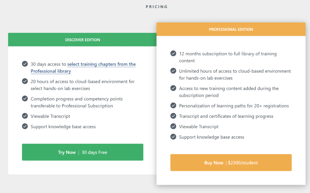The height and width of the screenshot is (193, 310).
Task: Click Professional Edition's Viewable Transcript checkmark icon
Action: tap(173, 126)
